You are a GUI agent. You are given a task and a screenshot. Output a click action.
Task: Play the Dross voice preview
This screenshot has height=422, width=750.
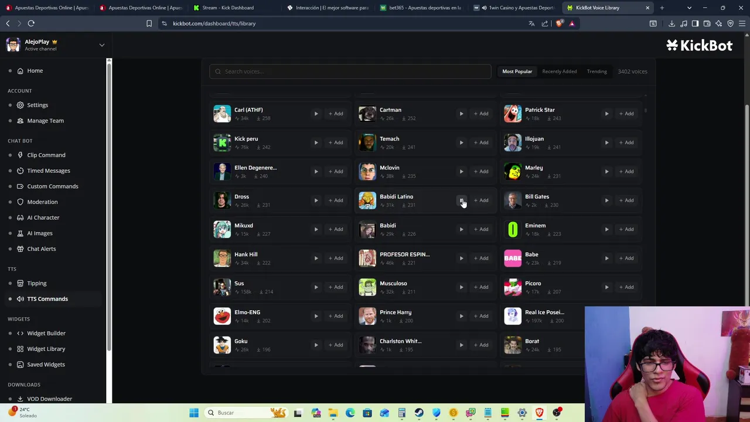pyautogui.click(x=316, y=200)
